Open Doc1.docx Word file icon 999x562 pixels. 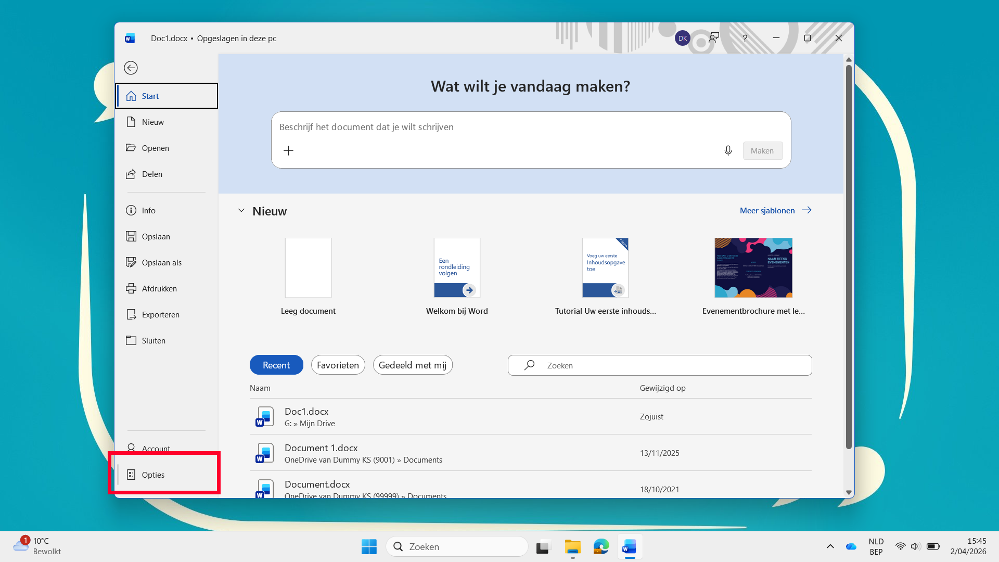(x=264, y=417)
